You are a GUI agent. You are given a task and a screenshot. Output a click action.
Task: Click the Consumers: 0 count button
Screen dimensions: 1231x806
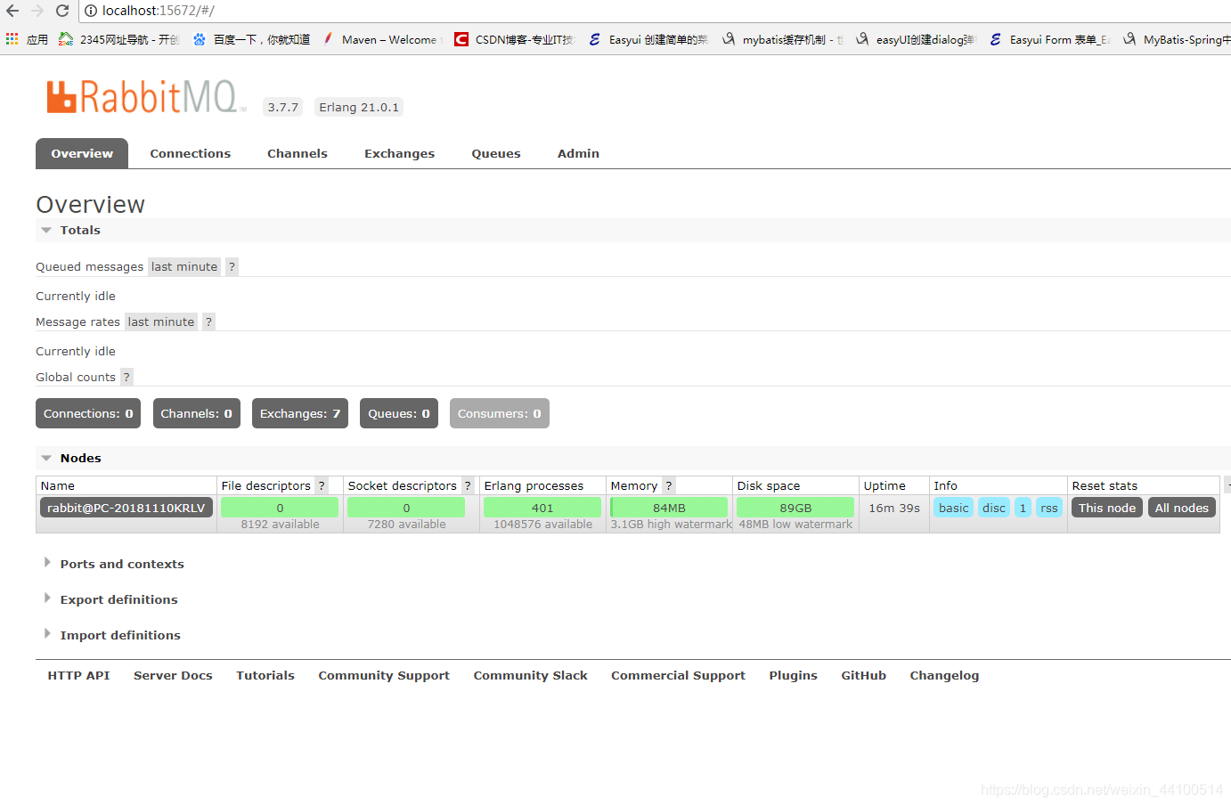[x=500, y=413]
